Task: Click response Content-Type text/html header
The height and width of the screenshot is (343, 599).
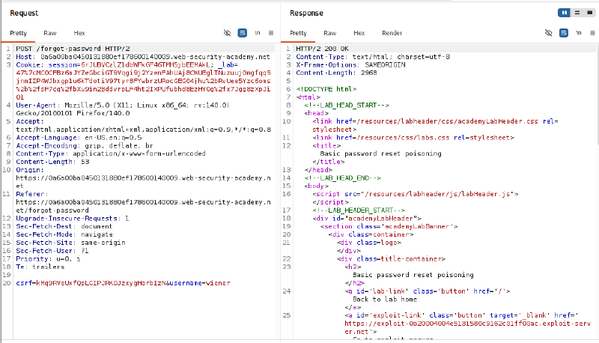Action: (373, 56)
